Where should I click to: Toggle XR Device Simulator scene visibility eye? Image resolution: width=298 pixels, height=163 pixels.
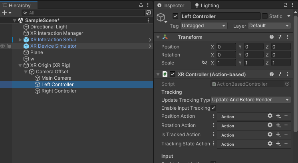click(3, 46)
